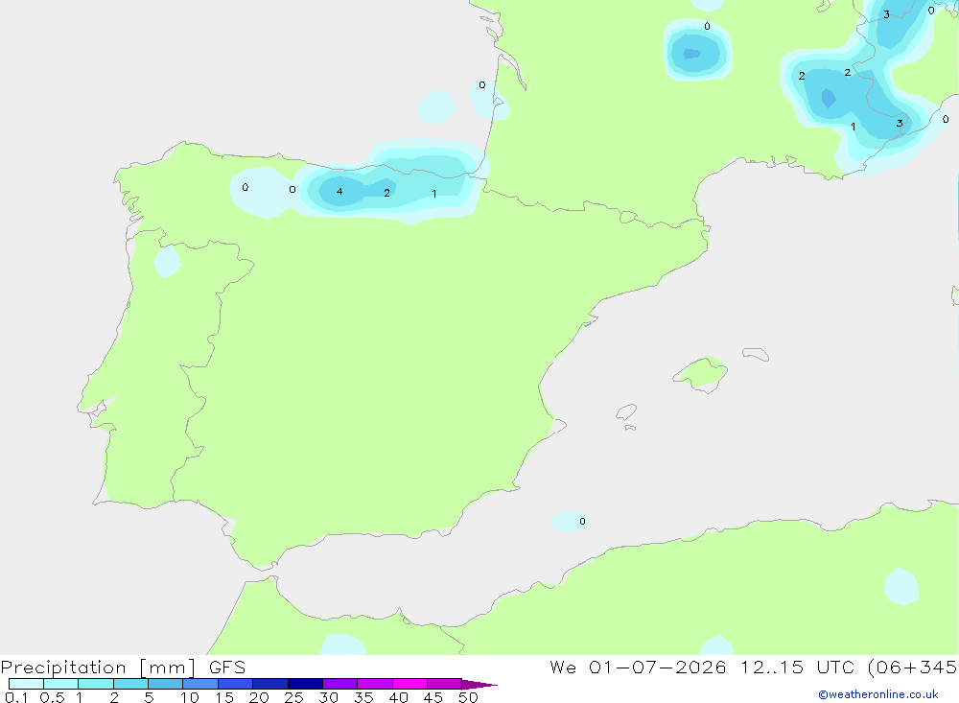Click the "40" legend scale label
Screen dimensions: 959x703
(x=398, y=697)
